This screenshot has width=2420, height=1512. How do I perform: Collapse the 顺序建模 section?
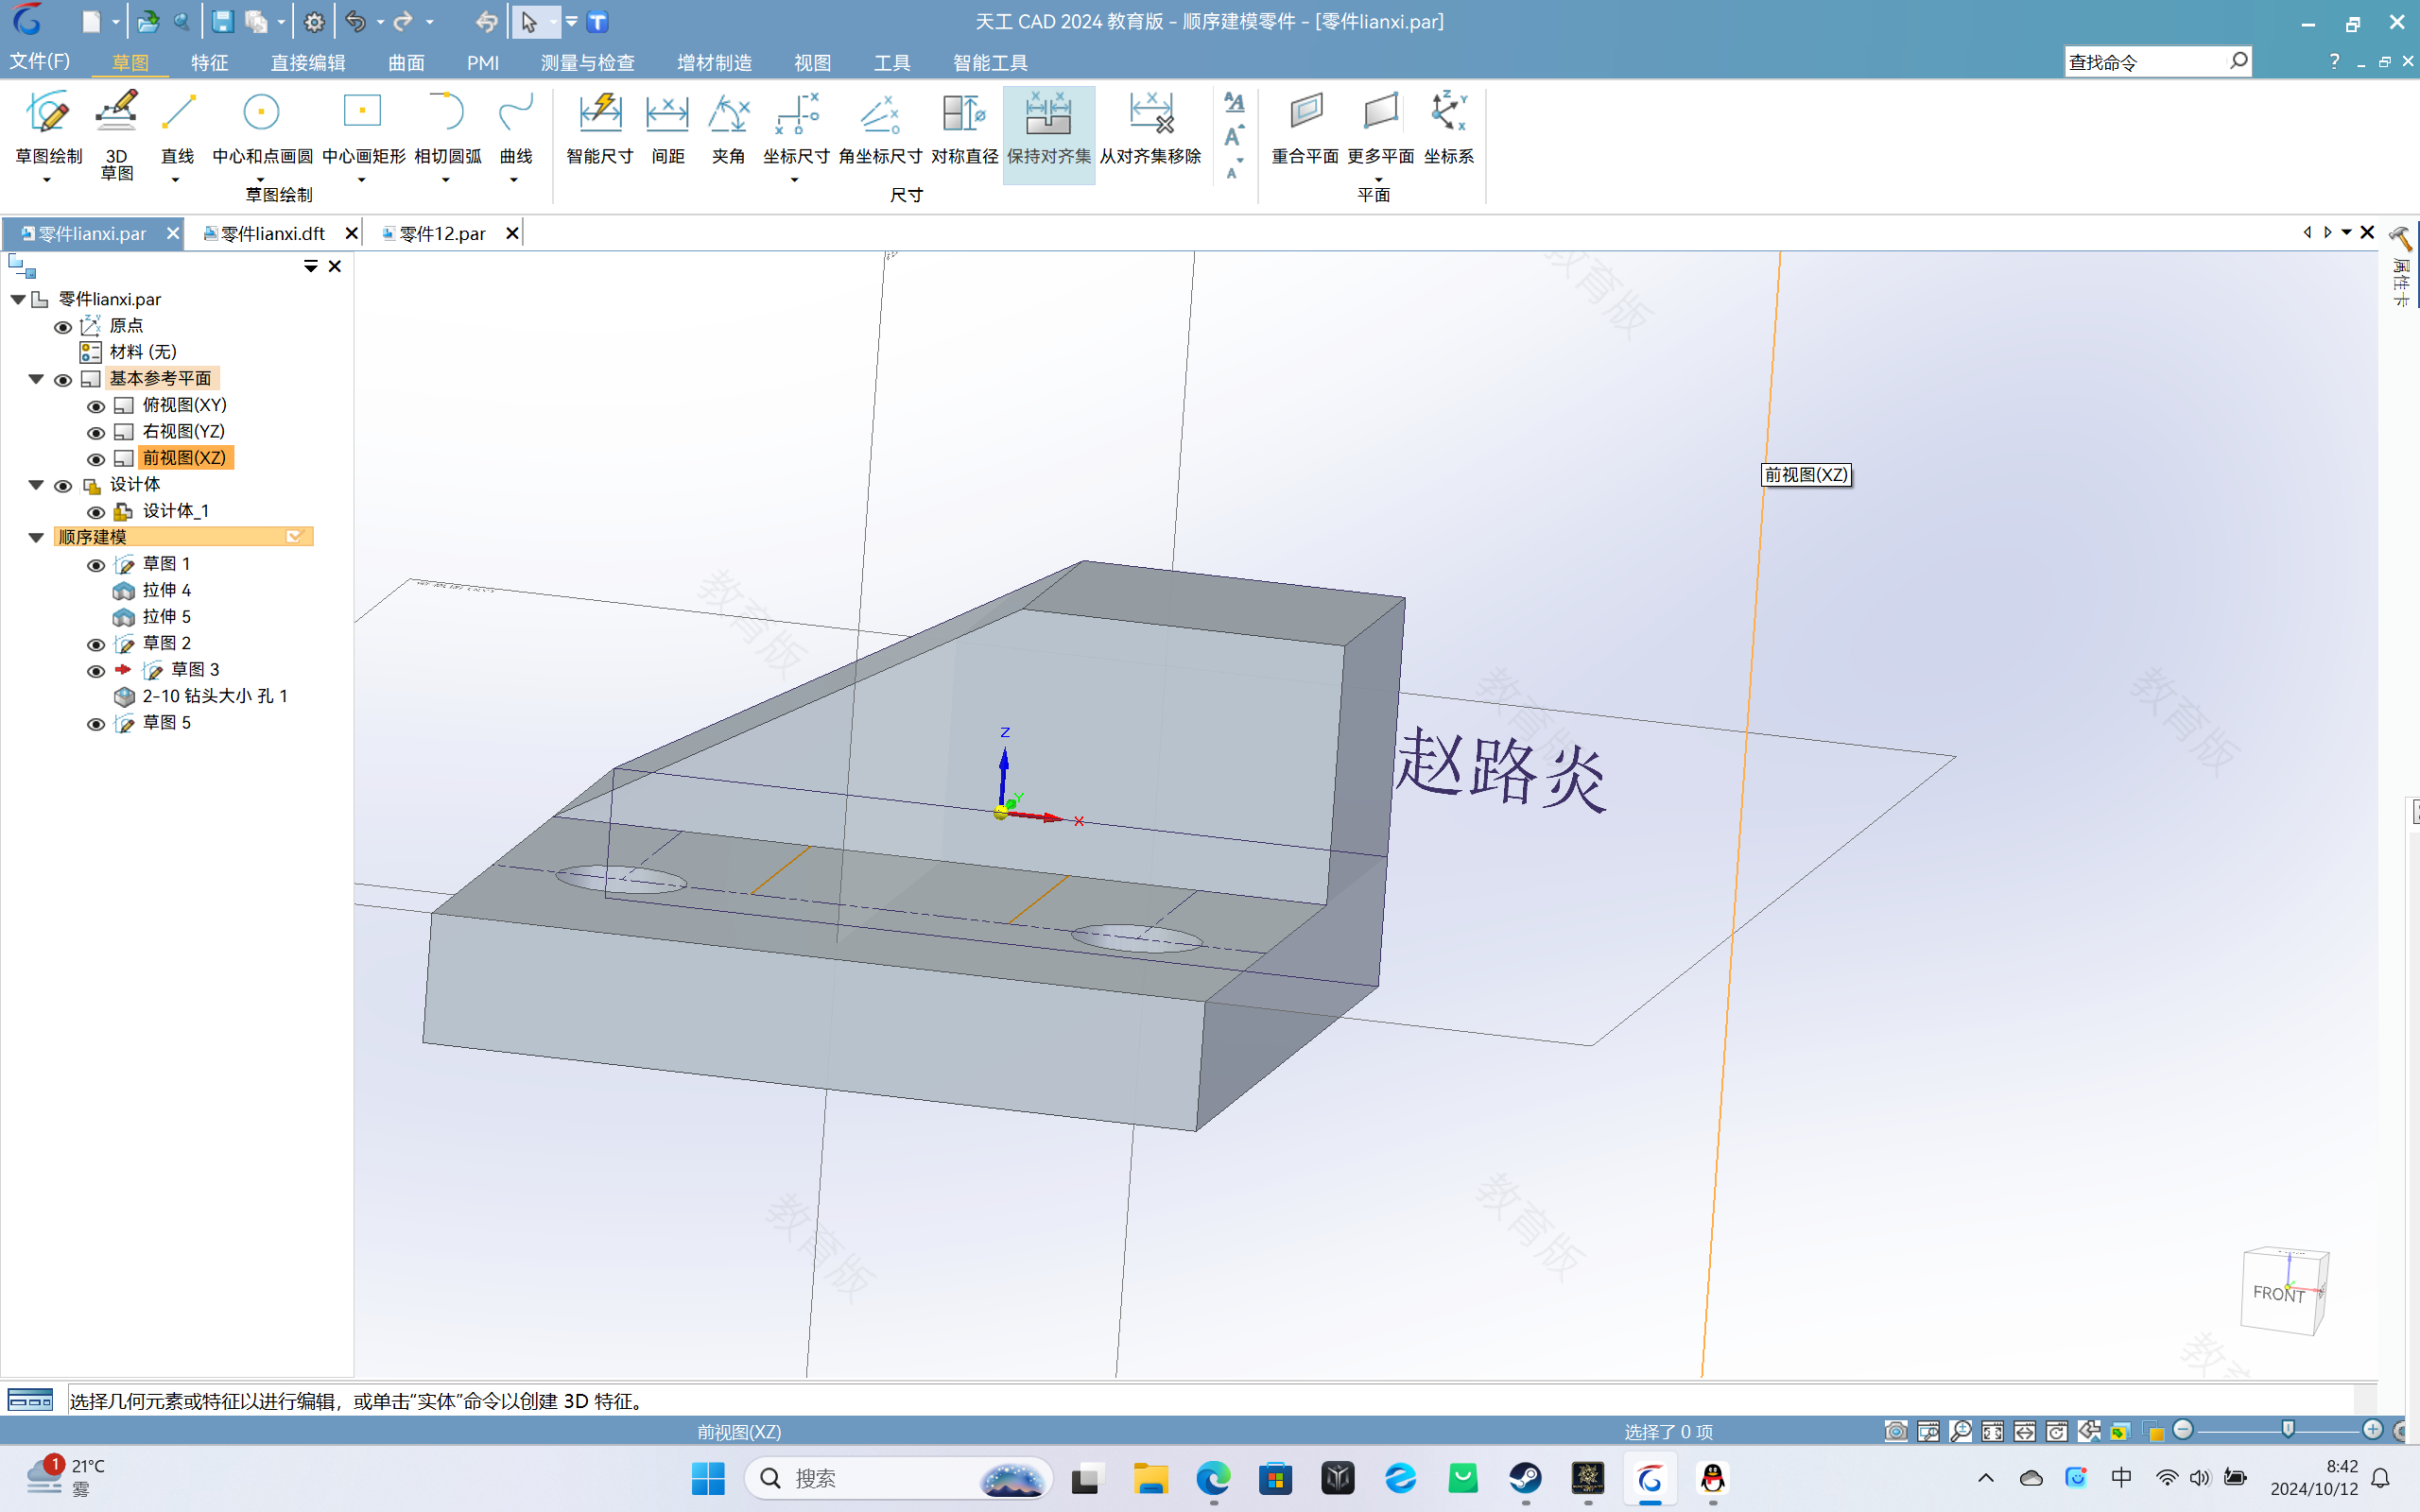(x=36, y=538)
